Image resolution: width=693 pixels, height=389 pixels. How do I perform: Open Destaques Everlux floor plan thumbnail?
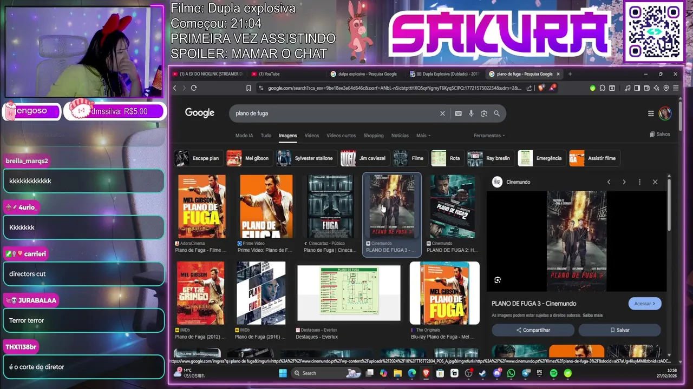(x=349, y=293)
